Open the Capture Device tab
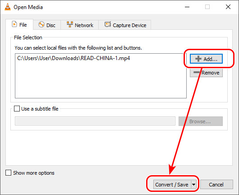The height and width of the screenshot is (195, 239). 125,25
